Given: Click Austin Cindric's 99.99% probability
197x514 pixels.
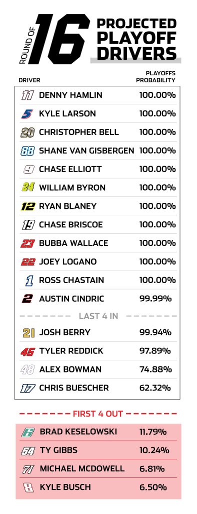Looking at the screenshot, I should point(155,299).
